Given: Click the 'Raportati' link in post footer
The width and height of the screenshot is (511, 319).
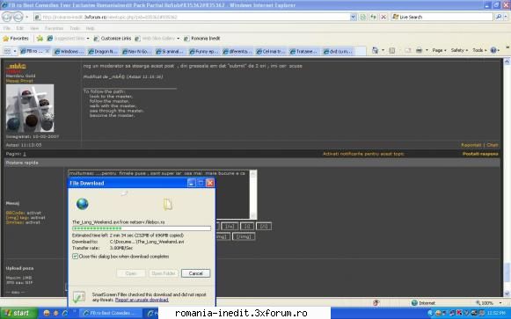Looking at the screenshot, I should (471, 145).
